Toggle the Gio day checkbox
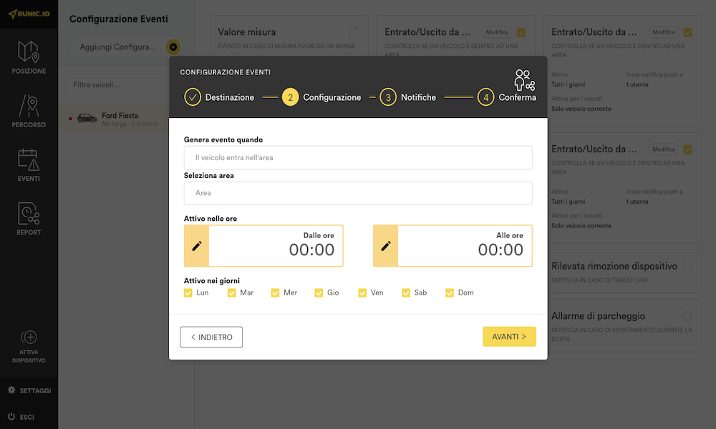The height and width of the screenshot is (429, 716). [x=319, y=292]
